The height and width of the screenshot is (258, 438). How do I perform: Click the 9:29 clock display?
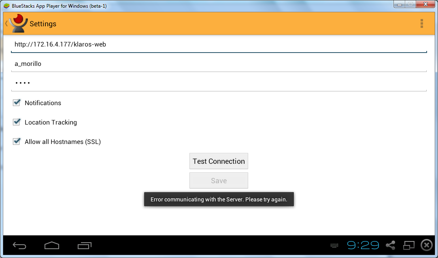(x=363, y=245)
